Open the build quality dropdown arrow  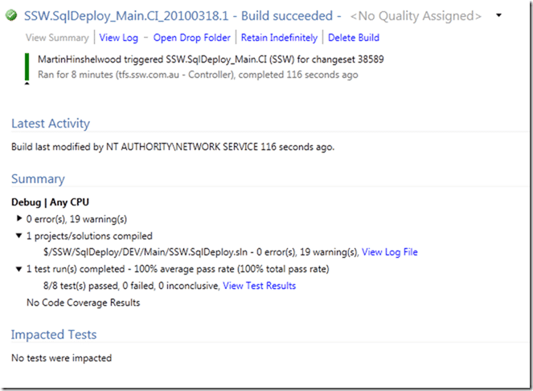coord(498,15)
